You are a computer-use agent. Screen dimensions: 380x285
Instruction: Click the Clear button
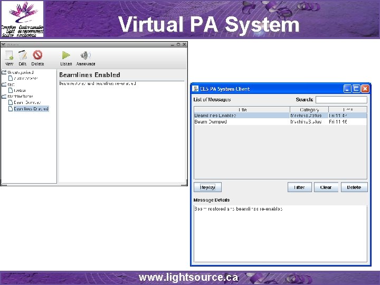coord(326,187)
